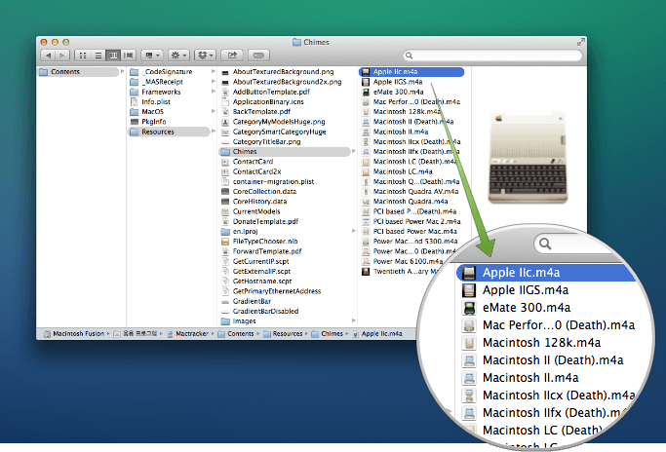Enter full screen via corner arrows
The width and height of the screenshot is (666, 452).
(x=580, y=42)
